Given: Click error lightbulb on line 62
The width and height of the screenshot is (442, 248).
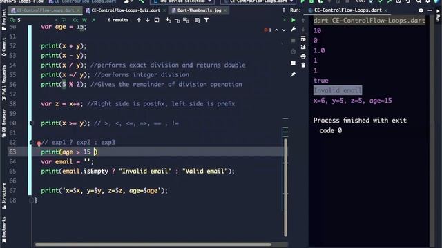Looking at the screenshot, I should tap(39, 144).
